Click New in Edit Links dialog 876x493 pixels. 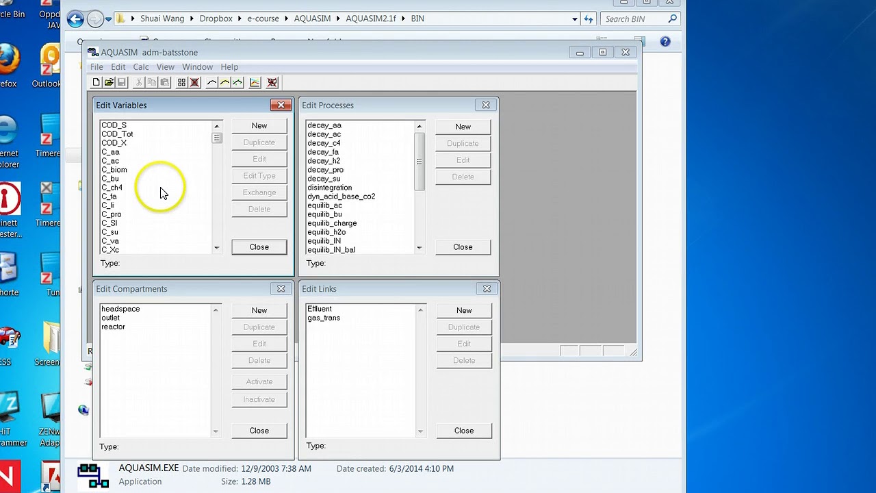[464, 310]
